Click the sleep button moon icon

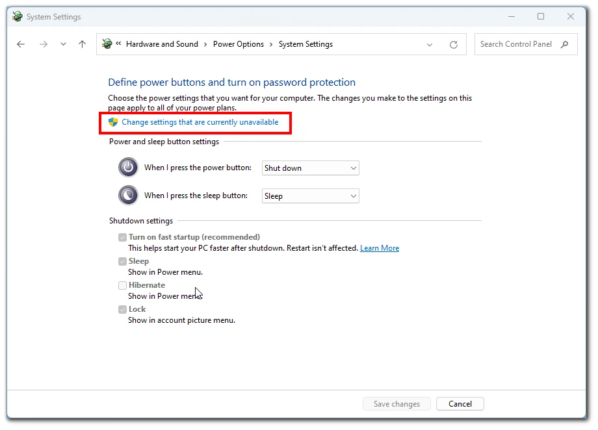click(x=128, y=195)
